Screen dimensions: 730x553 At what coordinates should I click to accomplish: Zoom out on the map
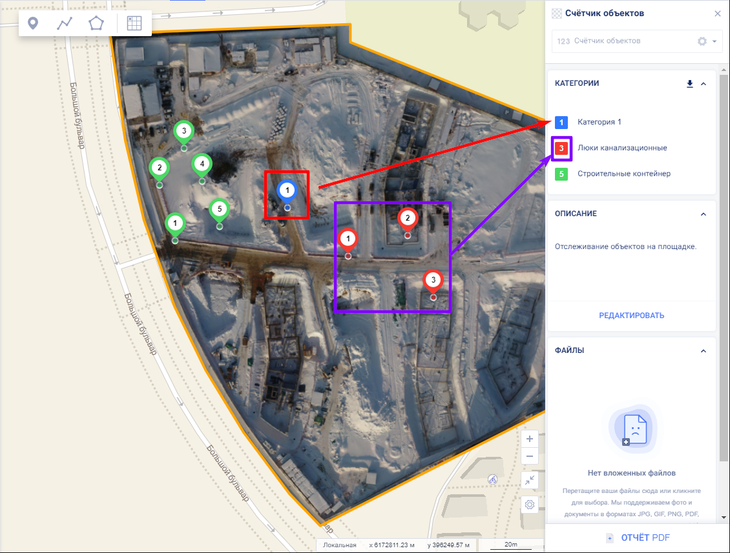[530, 456]
